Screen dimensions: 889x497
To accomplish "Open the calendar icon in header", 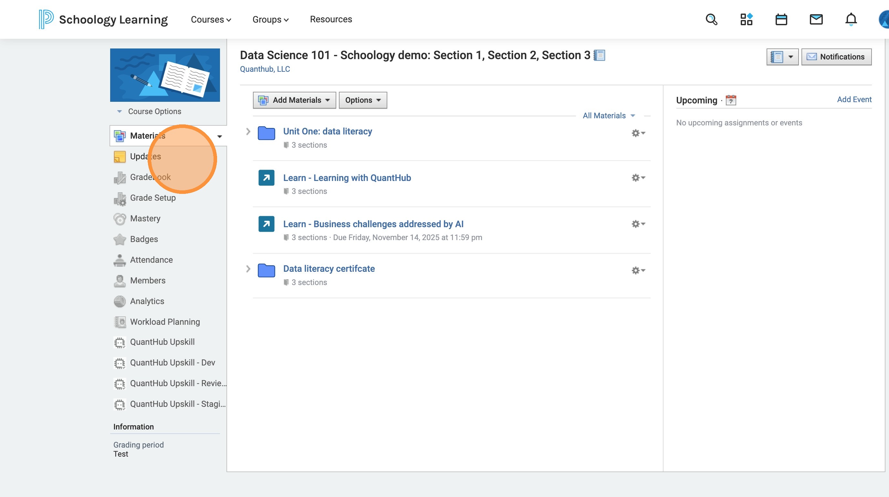I will (x=781, y=19).
